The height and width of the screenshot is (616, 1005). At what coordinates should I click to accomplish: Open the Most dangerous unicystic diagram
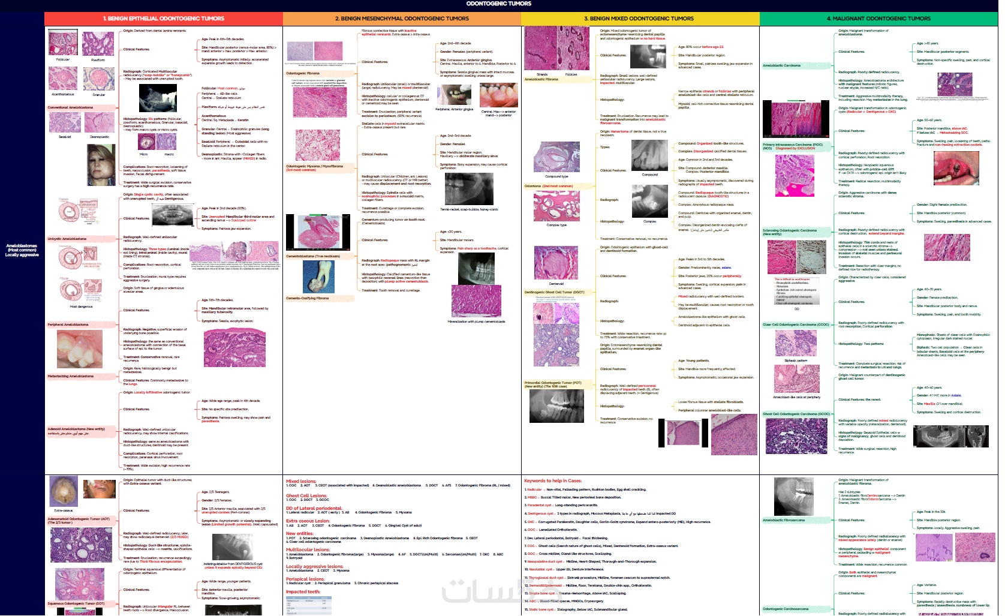[81, 290]
